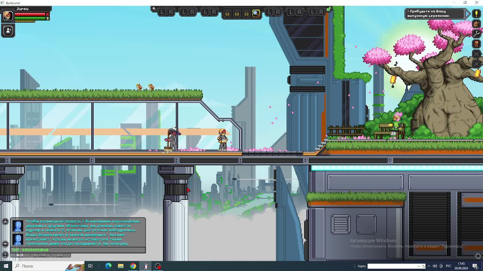Select third hotbar slot right hand R

tap(214, 12)
